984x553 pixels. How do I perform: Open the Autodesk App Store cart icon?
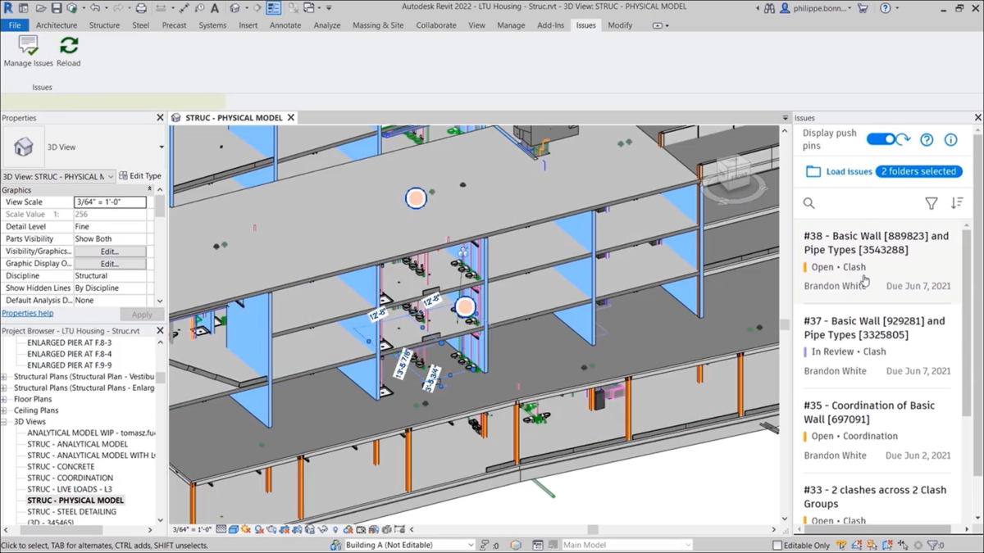pos(863,8)
